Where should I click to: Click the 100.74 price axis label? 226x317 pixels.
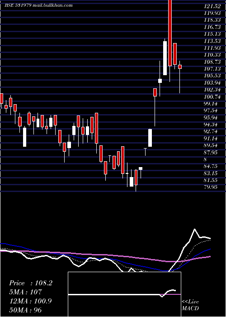(212, 96)
